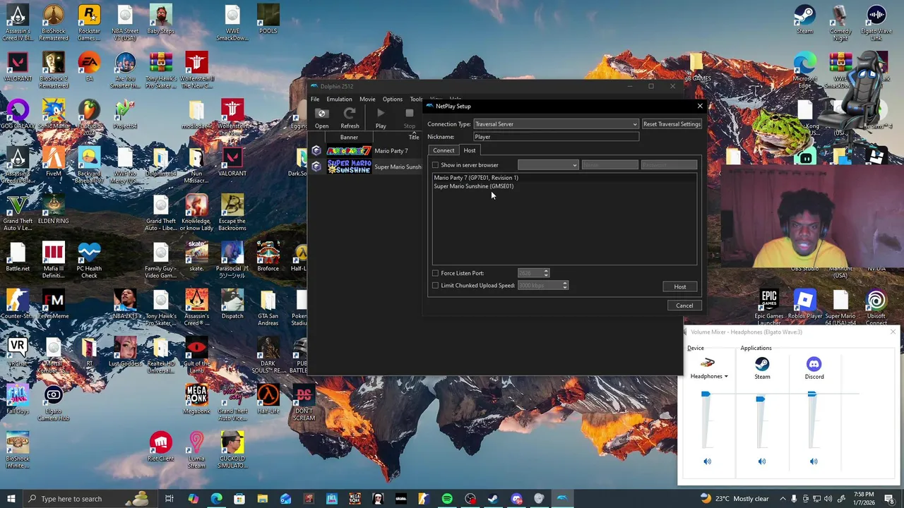Click the Windows Start button
Screen dimensions: 904x508
click(x=11, y=499)
